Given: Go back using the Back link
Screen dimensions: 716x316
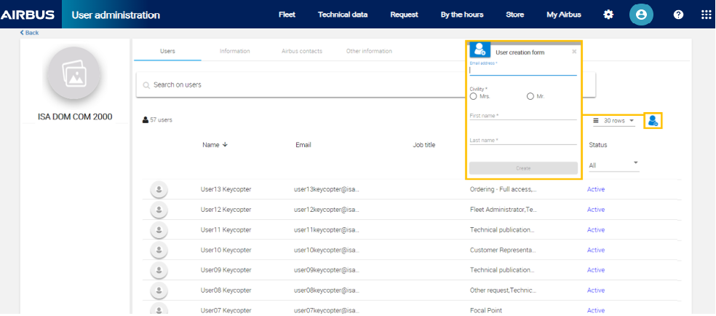Looking at the screenshot, I should point(29,33).
